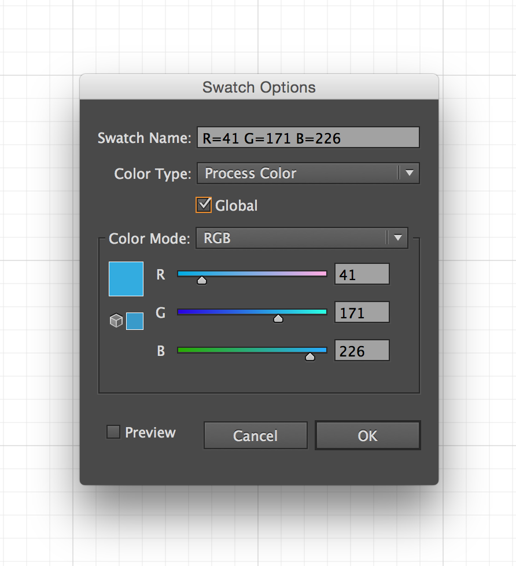The width and height of the screenshot is (516, 566).
Task: Click the G value field showing 171
Action: point(362,313)
